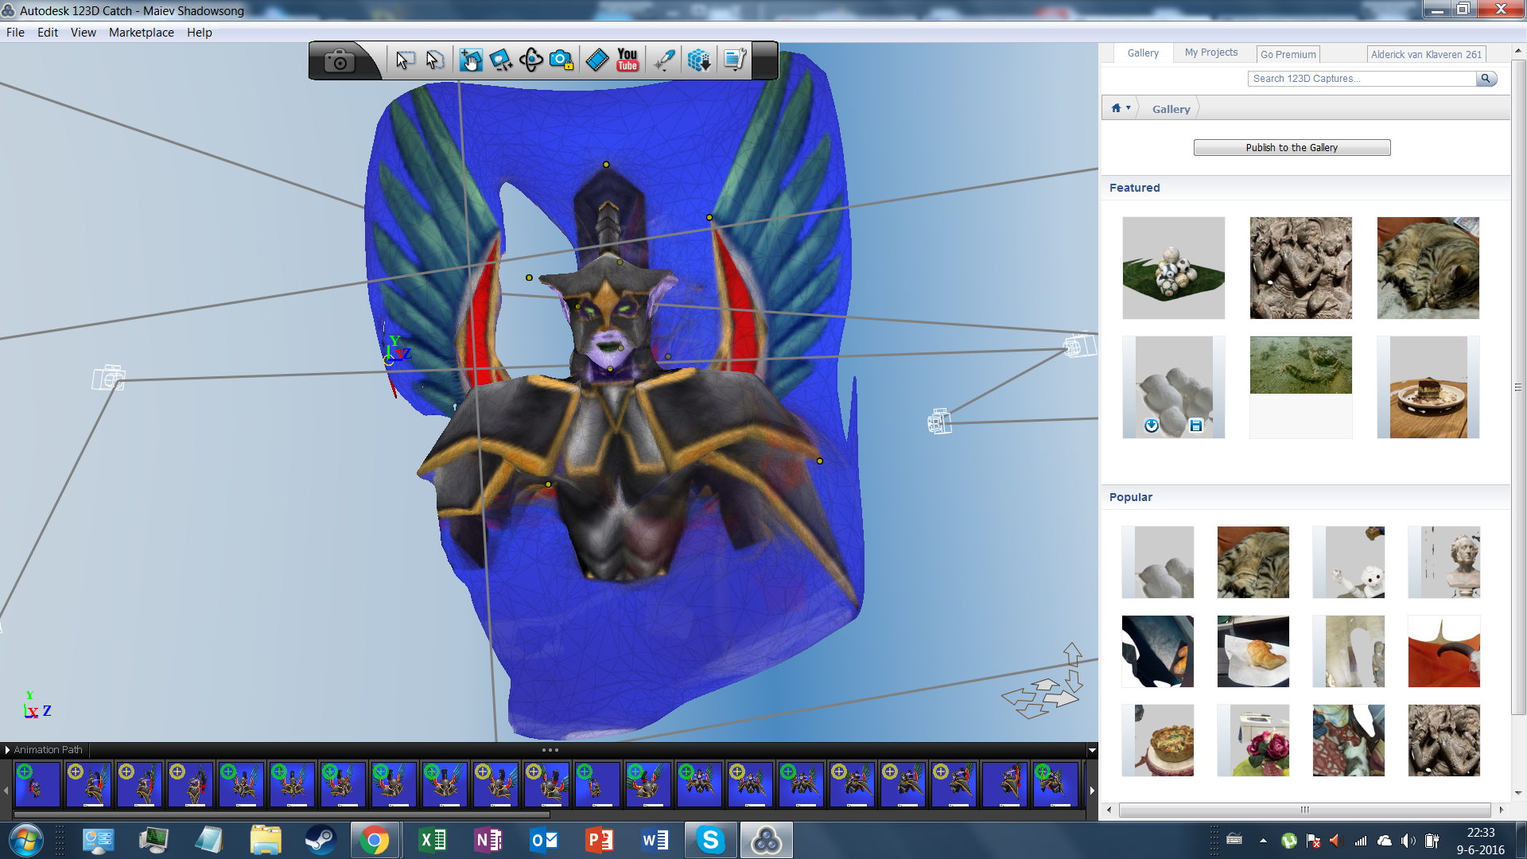Toggle plus marker on second timeline frame

(x=76, y=772)
